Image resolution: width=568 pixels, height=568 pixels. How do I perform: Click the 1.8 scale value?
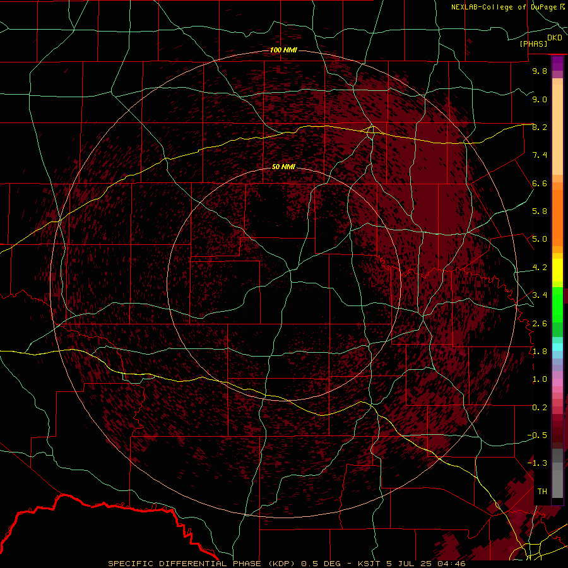[540, 352]
